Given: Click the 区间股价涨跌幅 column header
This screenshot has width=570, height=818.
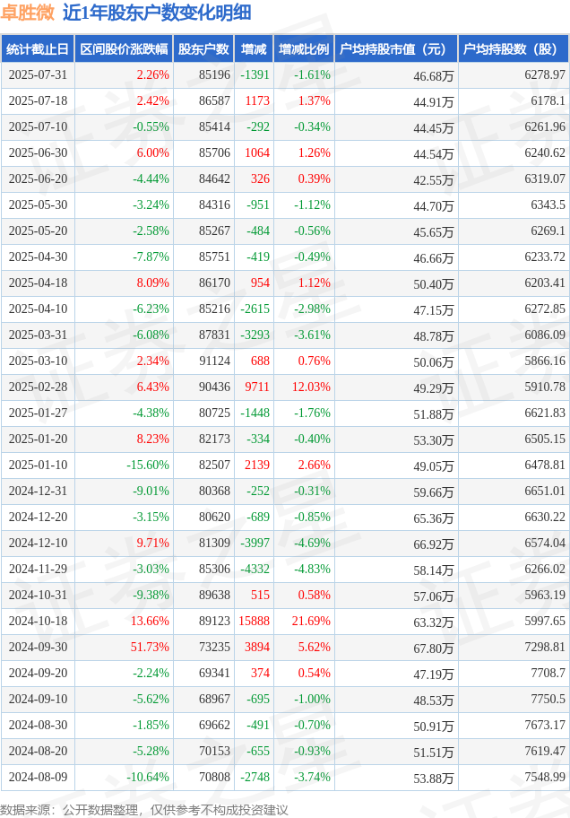Looking at the screenshot, I should point(124,49).
